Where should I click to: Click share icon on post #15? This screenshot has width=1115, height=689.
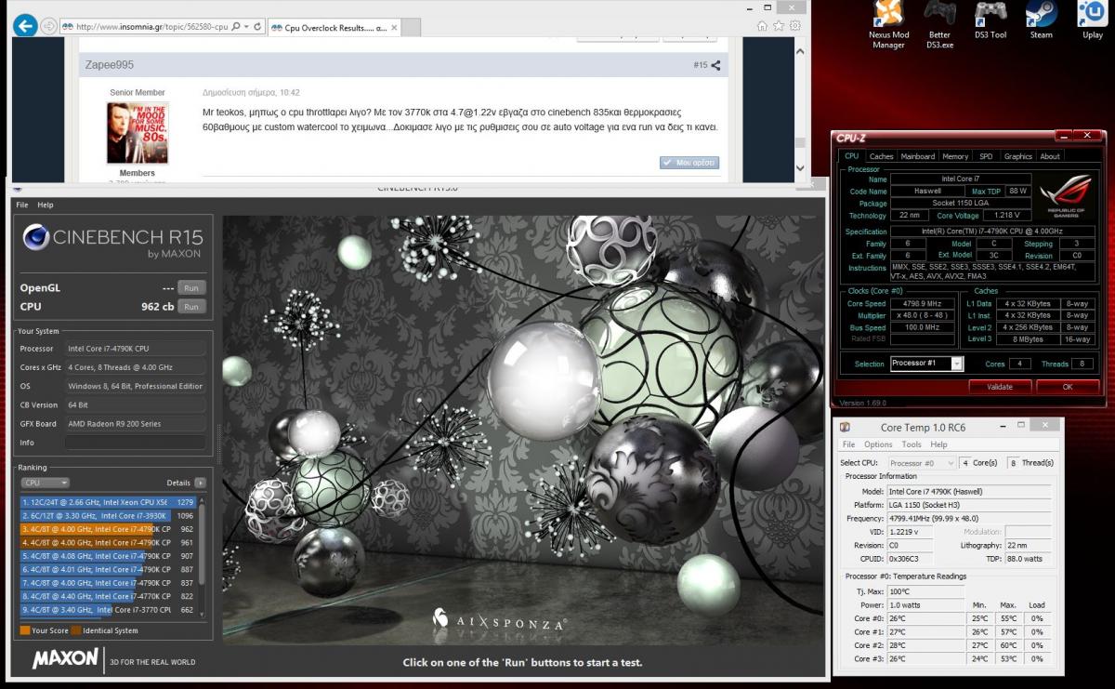coord(715,66)
